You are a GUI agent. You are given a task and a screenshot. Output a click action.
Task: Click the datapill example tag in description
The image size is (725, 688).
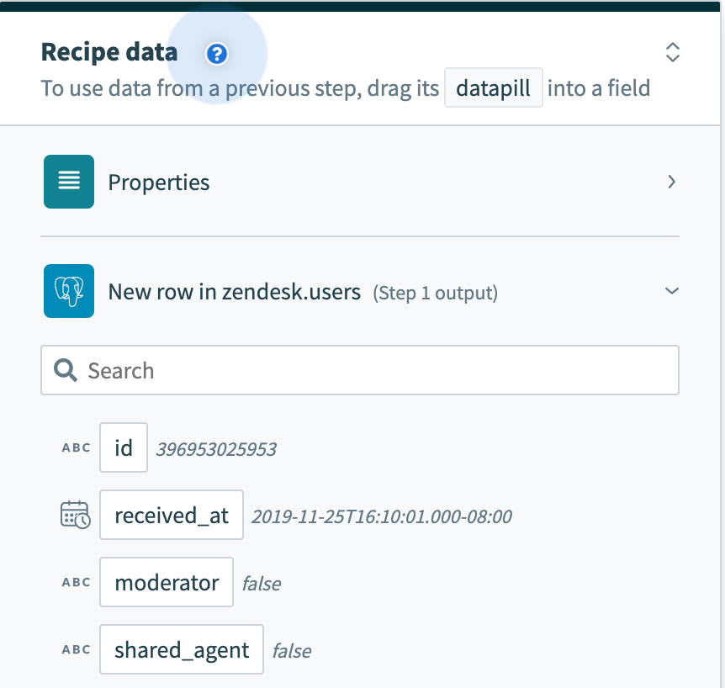click(x=494, y=88)
